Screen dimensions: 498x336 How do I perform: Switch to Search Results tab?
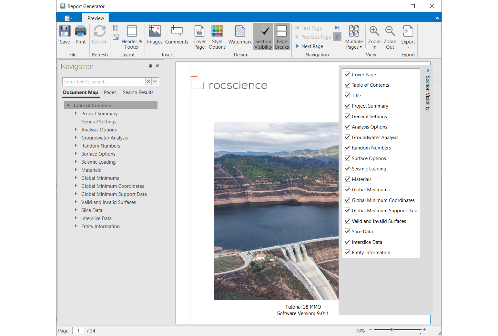click(138, 92)
